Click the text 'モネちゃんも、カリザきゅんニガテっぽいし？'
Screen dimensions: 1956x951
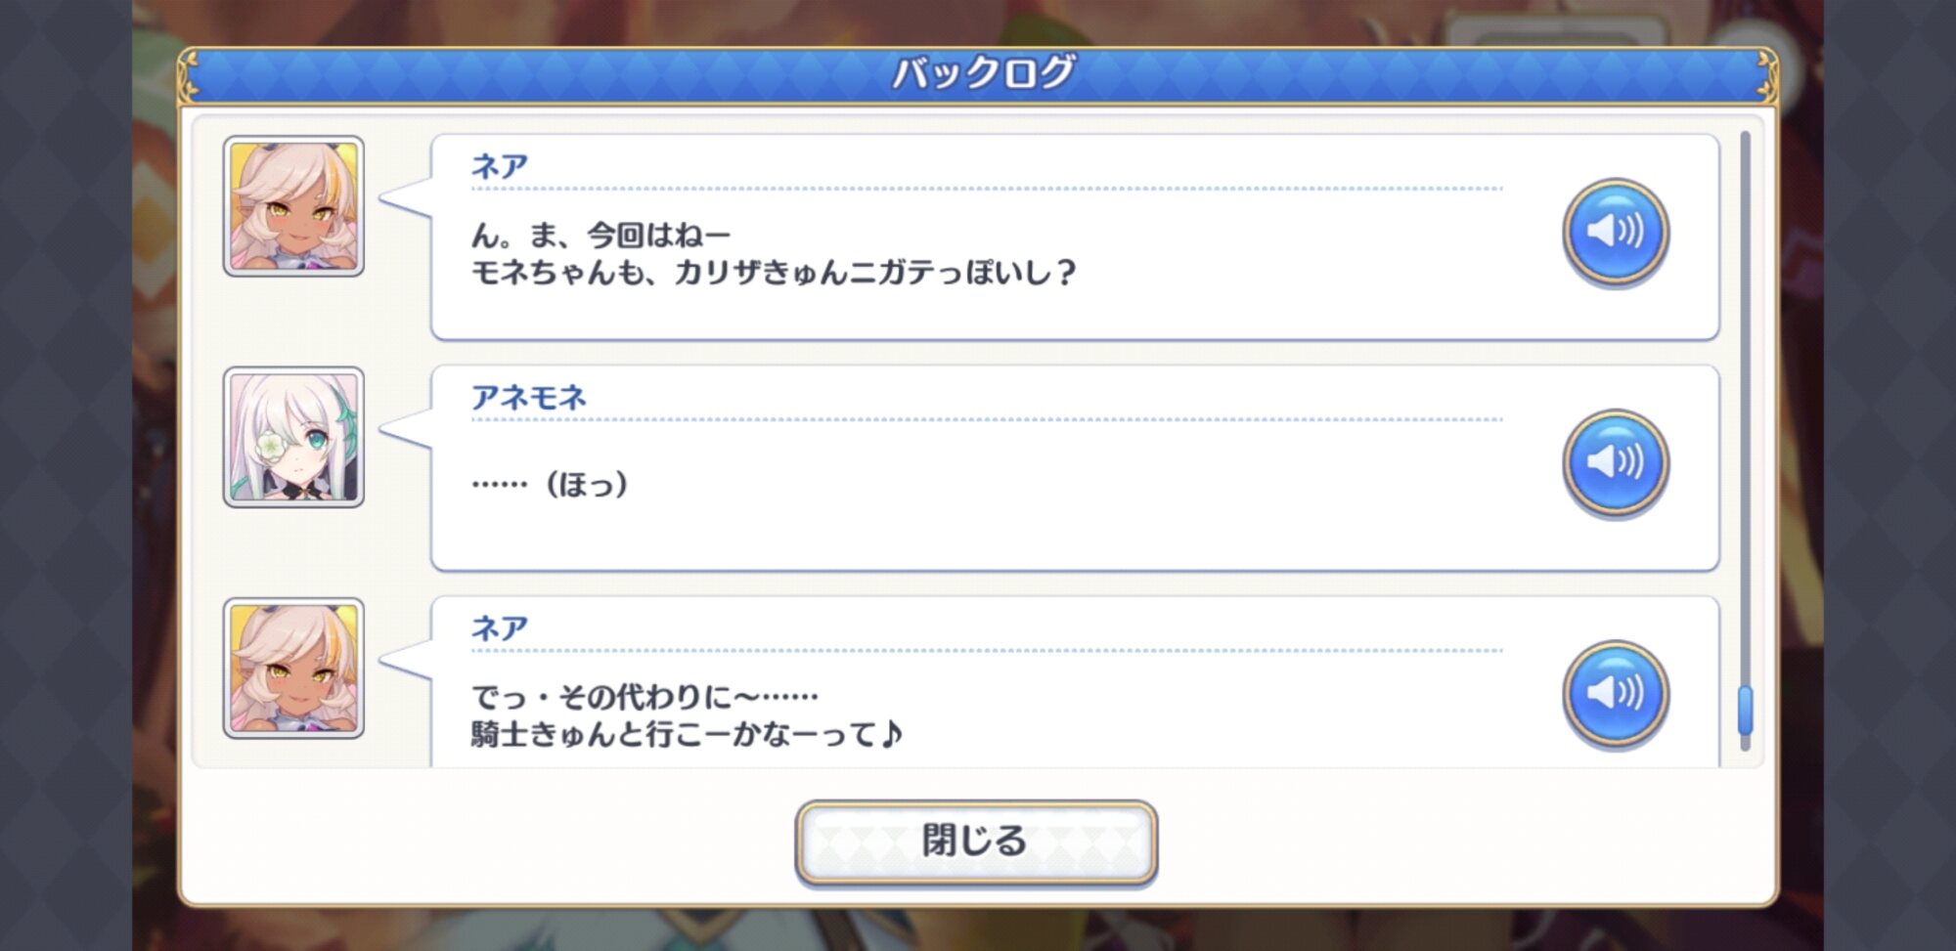point(773,272)
